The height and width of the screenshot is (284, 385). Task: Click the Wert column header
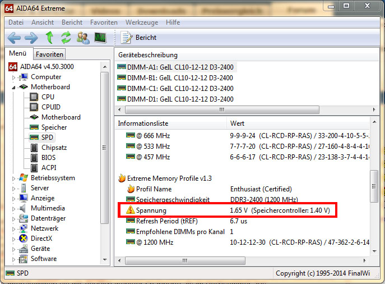click(x=298, y=123)
